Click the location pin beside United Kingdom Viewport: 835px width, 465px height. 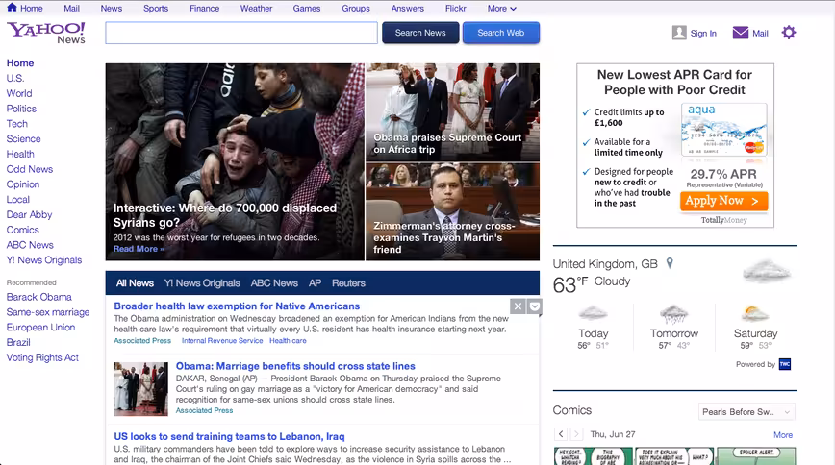point(670,263)
